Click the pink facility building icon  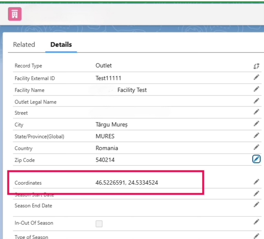(x=15, y=14)
